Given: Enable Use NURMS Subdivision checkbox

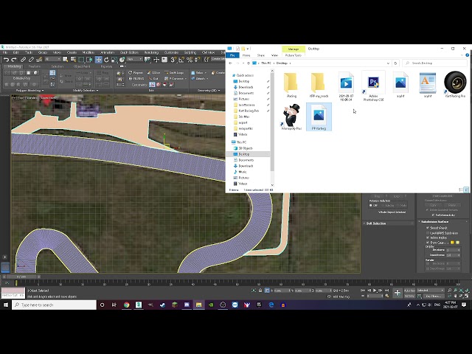Looking at the screenshot, I should (x=428, y=233).
